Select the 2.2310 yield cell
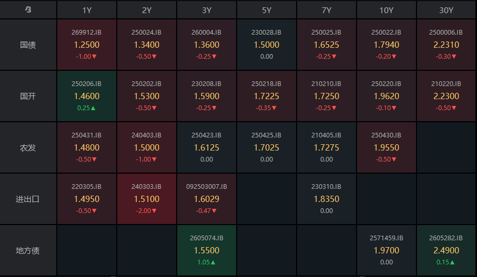The image size is (477, 277). (x=446, y=45)
